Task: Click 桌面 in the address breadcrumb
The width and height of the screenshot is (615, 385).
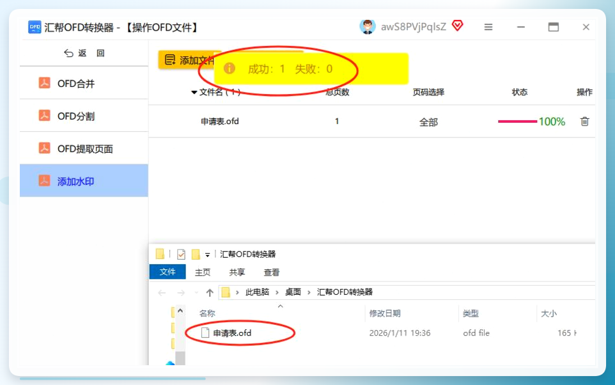Action: [293, 292]
